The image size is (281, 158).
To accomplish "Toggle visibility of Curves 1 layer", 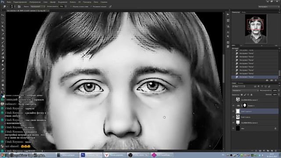I will (x=233, y=106).
